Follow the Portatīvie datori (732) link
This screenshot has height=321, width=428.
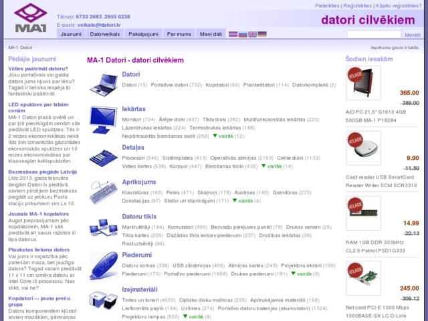177,85
